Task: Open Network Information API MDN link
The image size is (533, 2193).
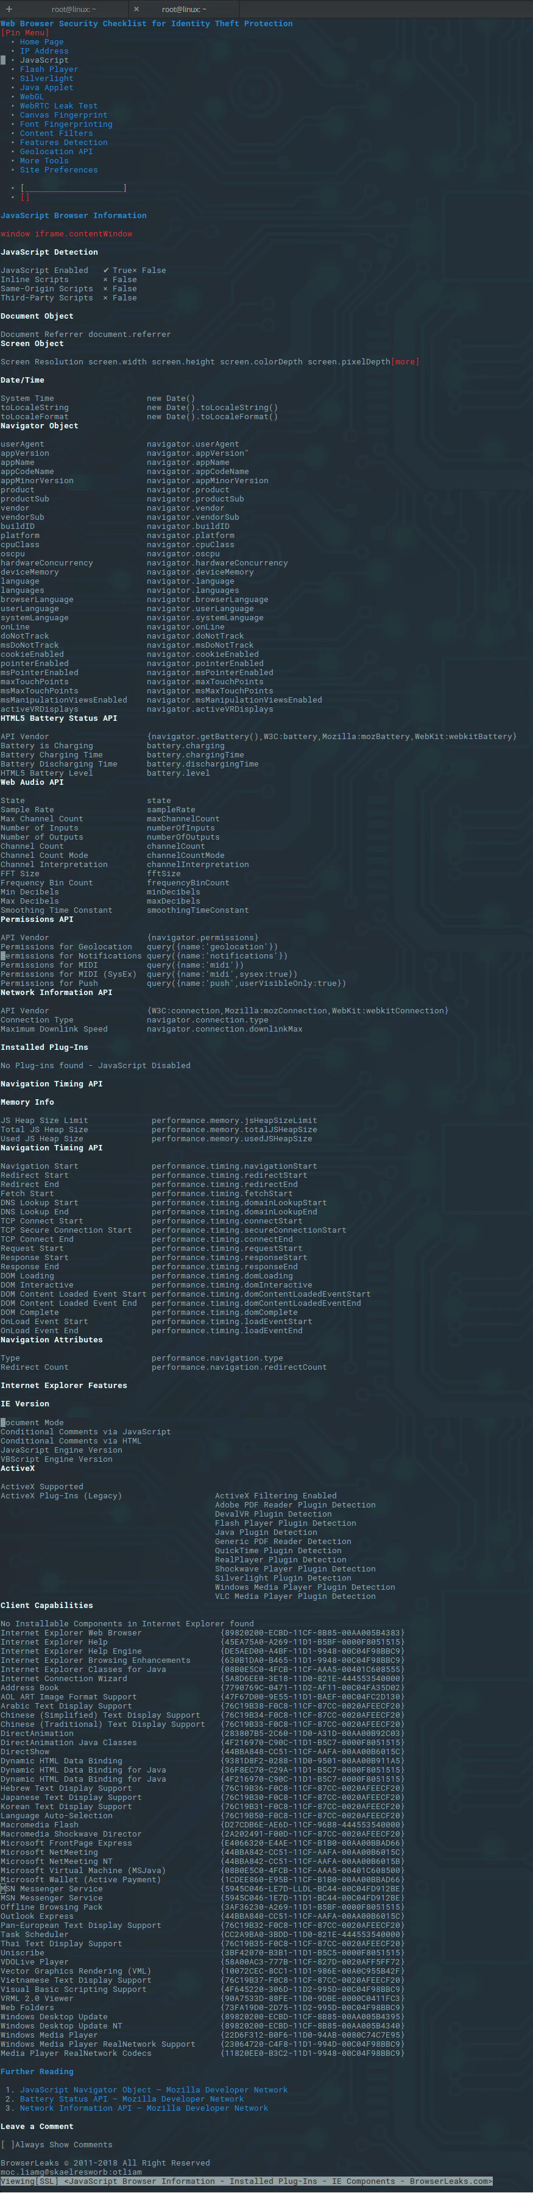Action: pos(144,2108)
